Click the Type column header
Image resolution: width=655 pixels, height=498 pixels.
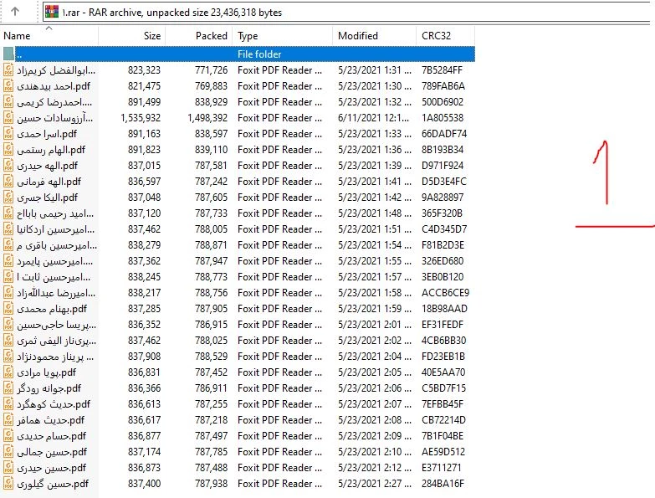(248, 36)
